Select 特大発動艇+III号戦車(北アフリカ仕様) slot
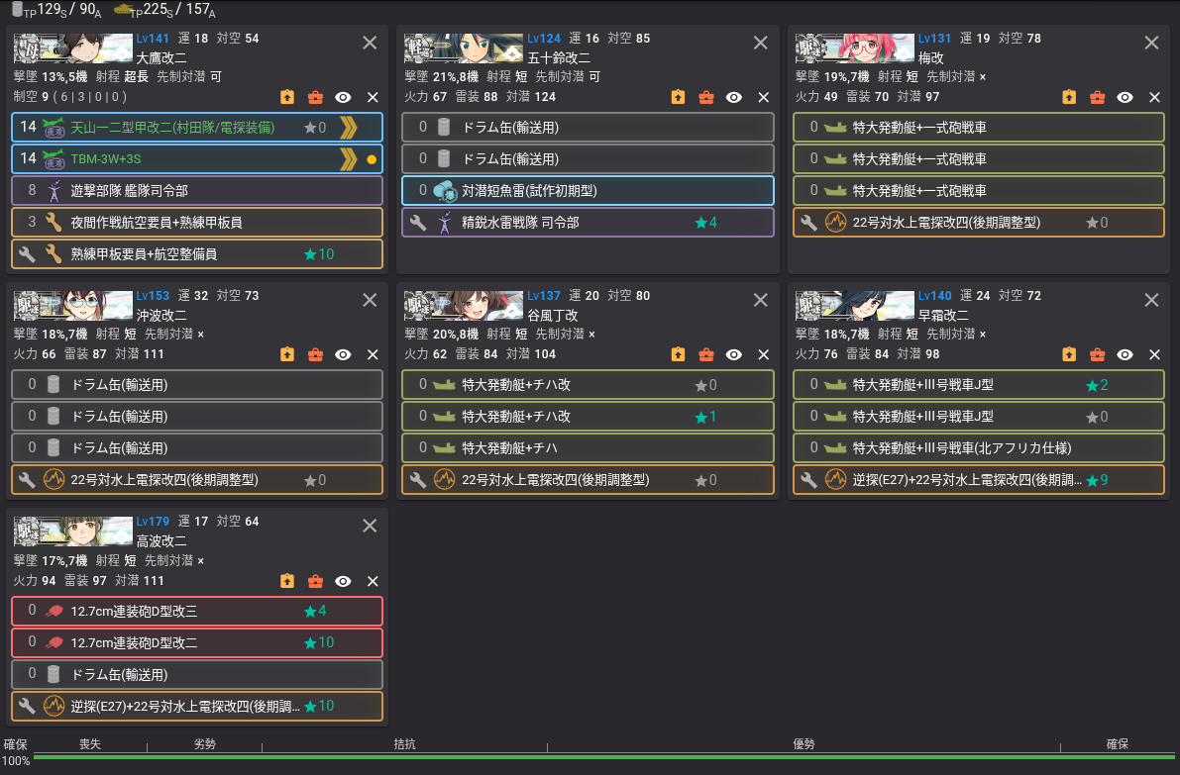Screen dimensions: 1180x775 (x=978, y=448)
